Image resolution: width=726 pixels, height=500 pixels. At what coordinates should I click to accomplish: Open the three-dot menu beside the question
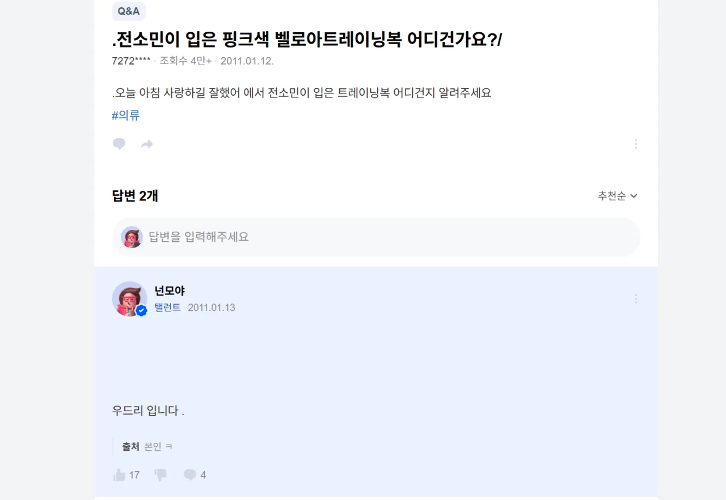636,144
